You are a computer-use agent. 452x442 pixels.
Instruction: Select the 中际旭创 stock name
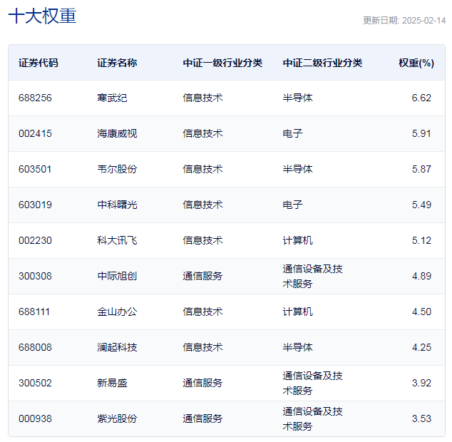117,276
